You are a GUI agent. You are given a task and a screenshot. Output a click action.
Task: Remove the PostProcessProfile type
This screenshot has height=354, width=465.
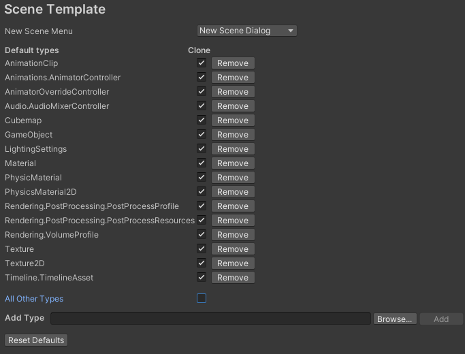click(233, 206)
